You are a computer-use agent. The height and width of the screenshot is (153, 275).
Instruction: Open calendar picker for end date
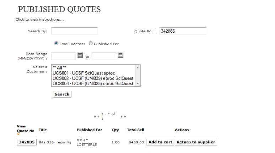[x=121, y=55]
